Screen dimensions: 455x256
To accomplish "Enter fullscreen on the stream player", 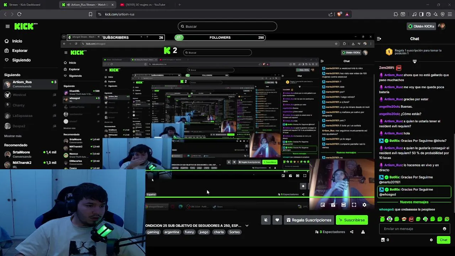I will pyautogui.click(x=354, y=205).
